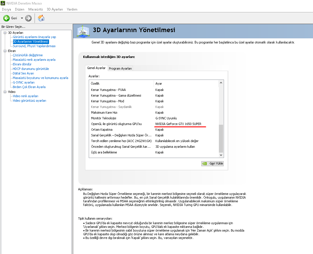Select Üçlü ara bellekleme row

pos(154,152)
